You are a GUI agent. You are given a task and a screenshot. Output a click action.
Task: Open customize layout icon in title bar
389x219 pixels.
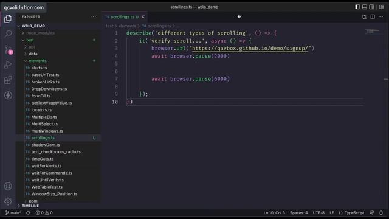pos(382,7)
